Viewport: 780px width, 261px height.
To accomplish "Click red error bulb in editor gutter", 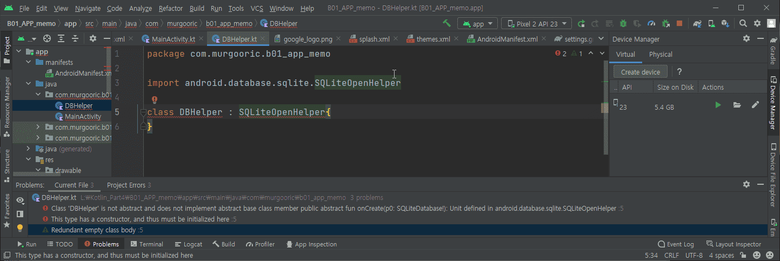I will pos(154,99).
